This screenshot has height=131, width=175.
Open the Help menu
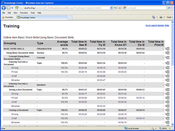point(39,13)
